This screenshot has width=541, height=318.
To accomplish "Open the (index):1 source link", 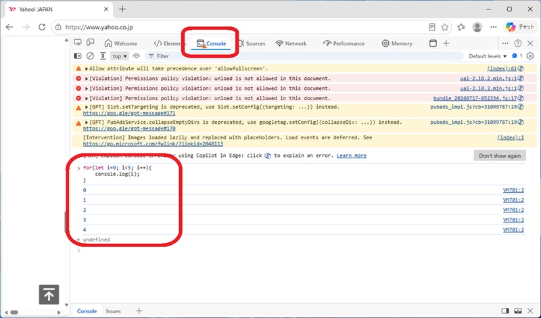I will tap(511, 137).
